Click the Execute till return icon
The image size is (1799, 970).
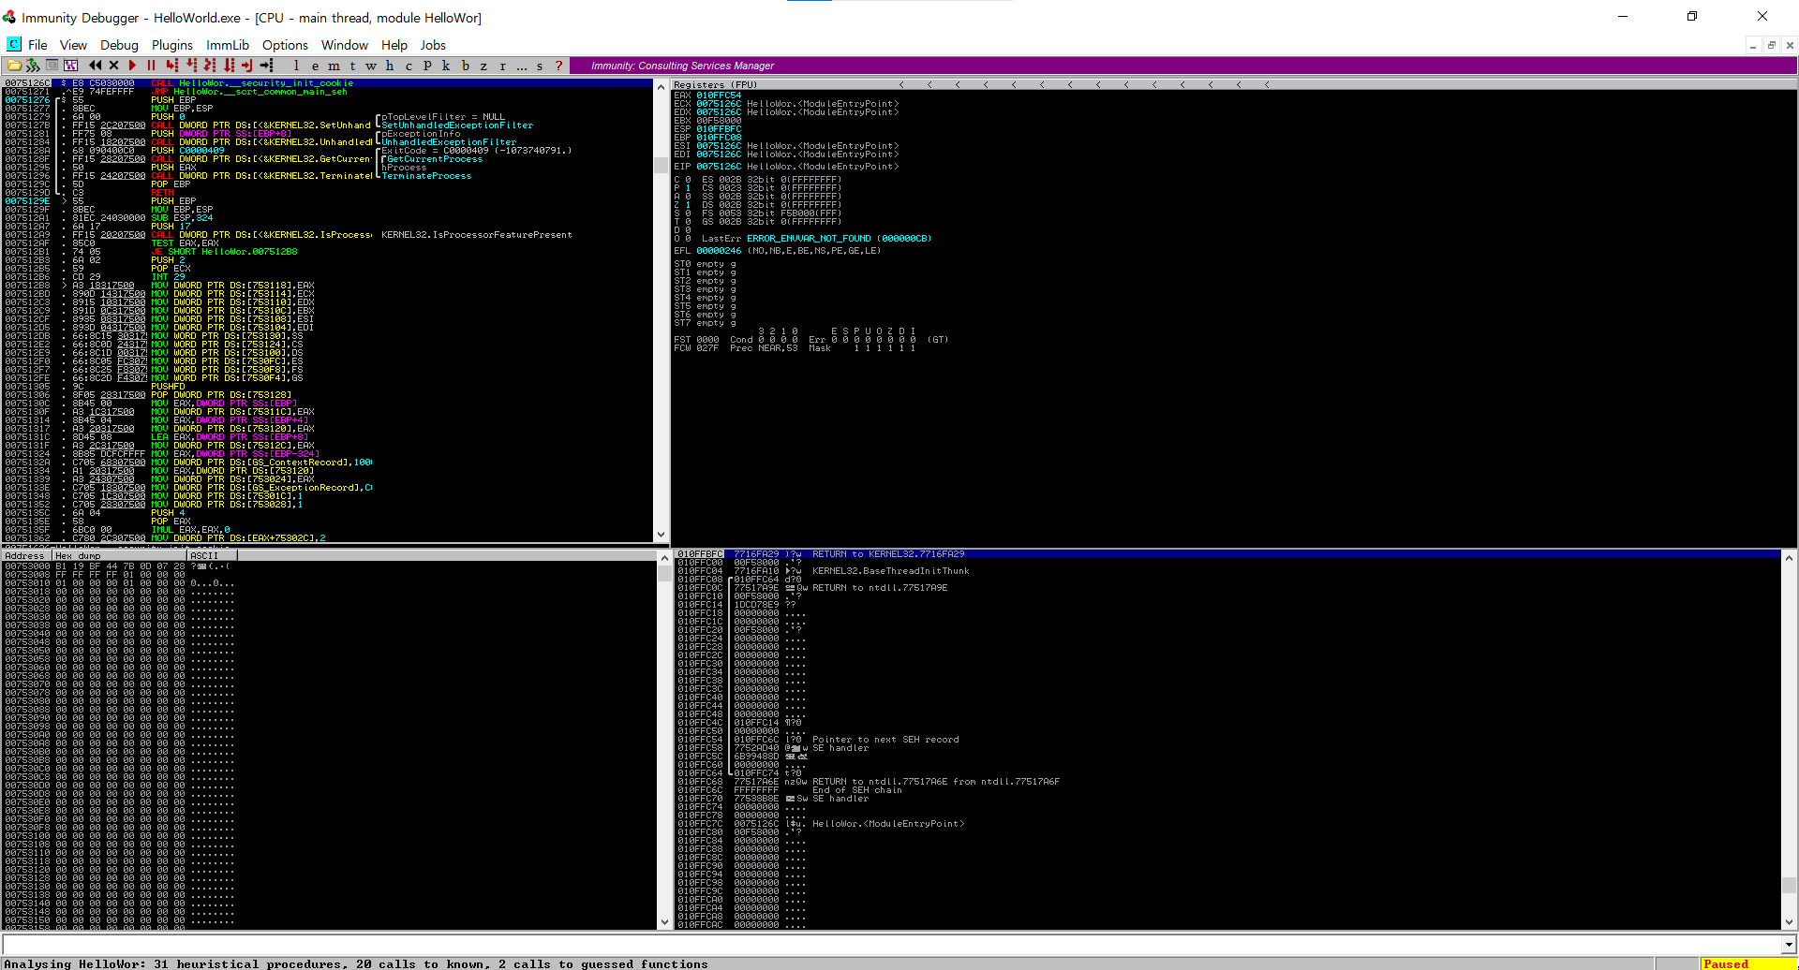[x=247, y=66]
